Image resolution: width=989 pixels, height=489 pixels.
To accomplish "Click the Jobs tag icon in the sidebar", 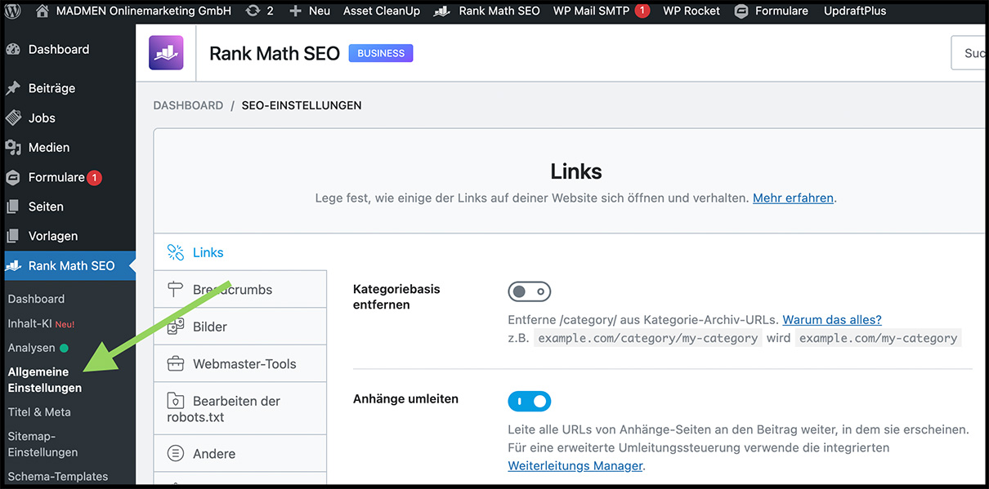I will pyautogui.click(x=13, y=118).
